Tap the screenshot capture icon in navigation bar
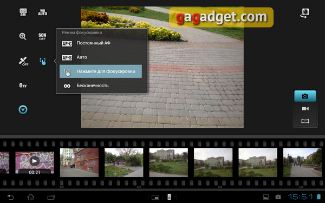Screen dimensions: 325x203 coord(155,197)
